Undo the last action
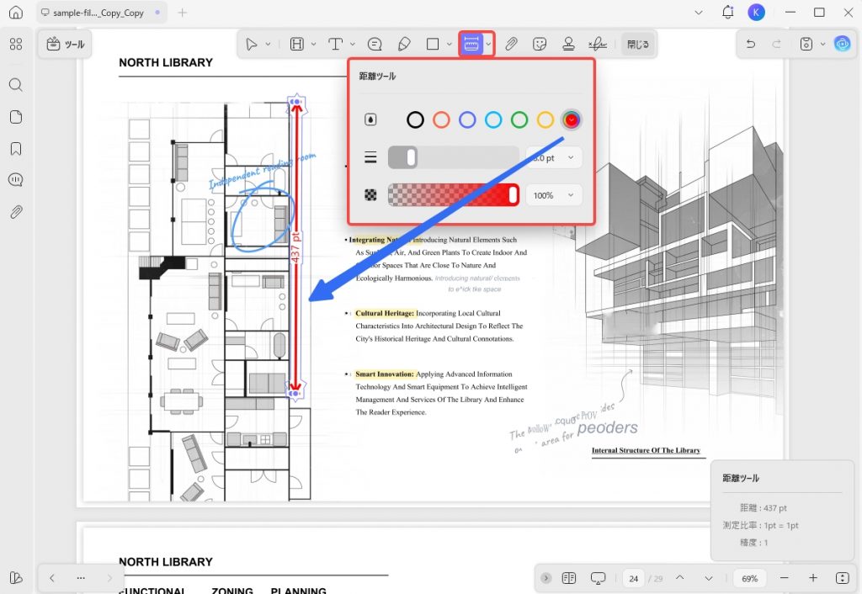Image resolution: width=862 pixels, height=594 pixels. click(750, 44)
